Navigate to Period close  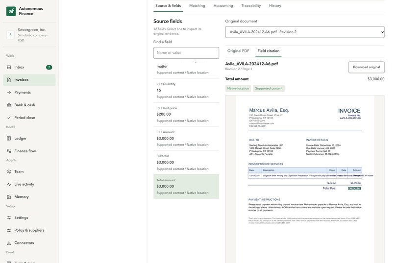click(x=29, y=118)
